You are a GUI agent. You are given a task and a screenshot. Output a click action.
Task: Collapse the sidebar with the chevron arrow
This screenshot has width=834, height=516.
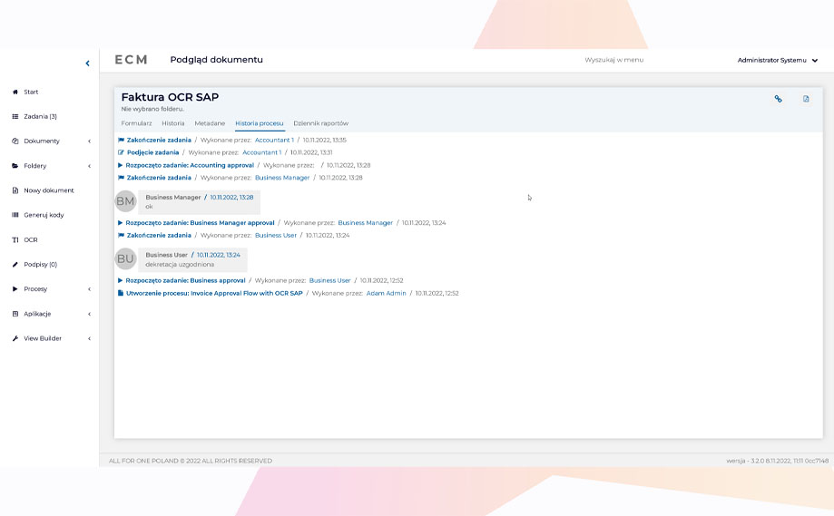[87, 63]
